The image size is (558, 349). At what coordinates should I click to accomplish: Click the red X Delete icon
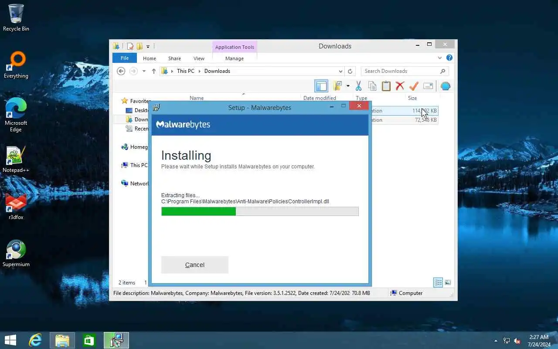point(400,86)
